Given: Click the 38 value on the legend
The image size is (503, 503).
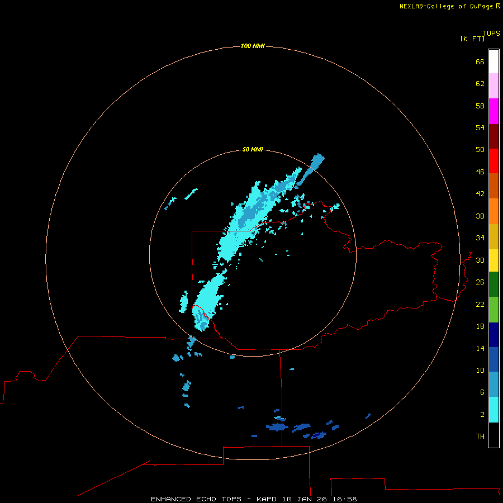Looking at the screenshot, I should [x=480, y=216].
